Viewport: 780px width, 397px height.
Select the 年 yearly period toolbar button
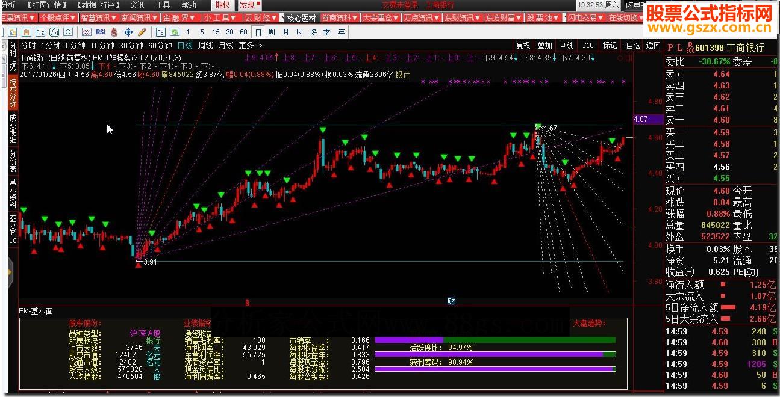click(341, 32)
